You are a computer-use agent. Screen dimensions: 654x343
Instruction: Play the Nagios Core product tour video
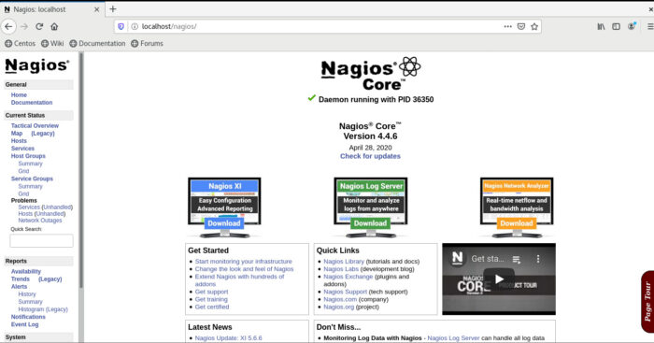pyautogui.click(x=499, y=279)
